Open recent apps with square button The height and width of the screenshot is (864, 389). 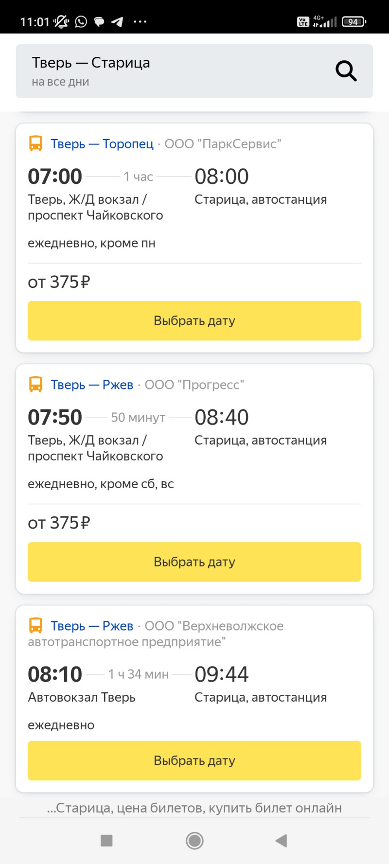coord(106,840)
